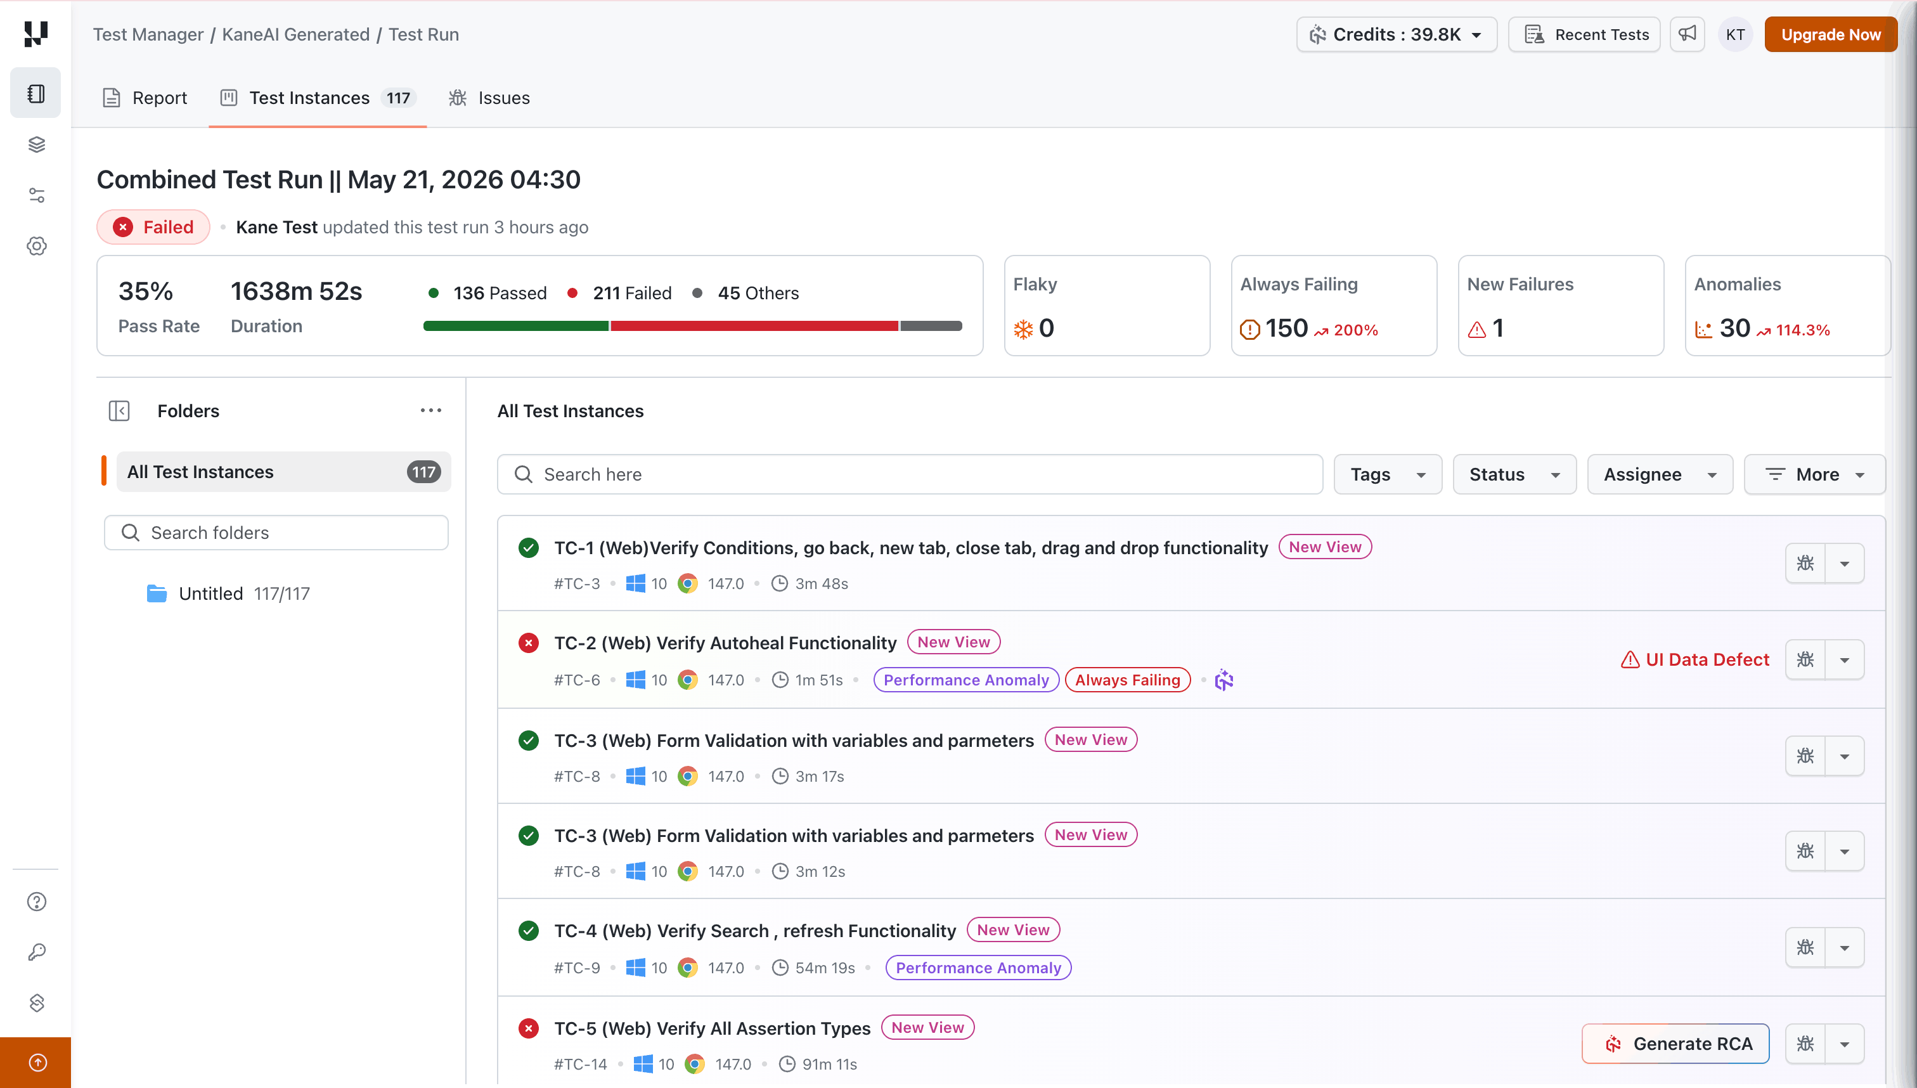The image size is (1917, 1088).
Task: Click Always Failing tag on TC-2 row
Action: (1127, 680)
